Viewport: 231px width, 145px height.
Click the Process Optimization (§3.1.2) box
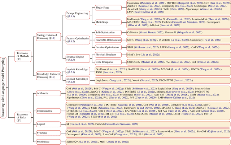point(77,39)
